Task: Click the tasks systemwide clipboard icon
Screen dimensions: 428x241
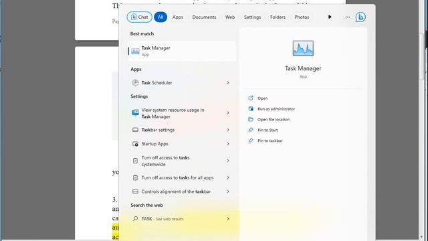Action: [x=135, y=161]
